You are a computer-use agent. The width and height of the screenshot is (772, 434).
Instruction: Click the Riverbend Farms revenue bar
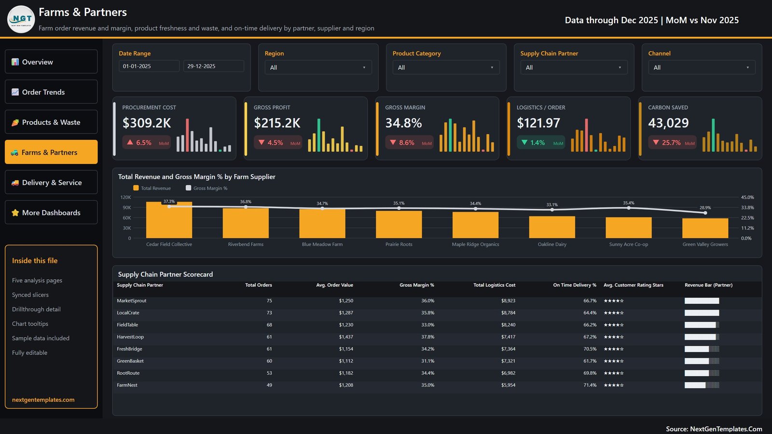(x=246, y=223)
